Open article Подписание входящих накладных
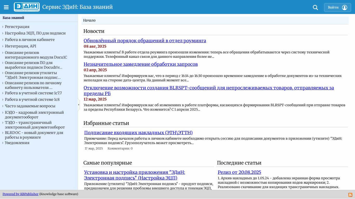Screen dimensions: 355x199 click(138, 133)
